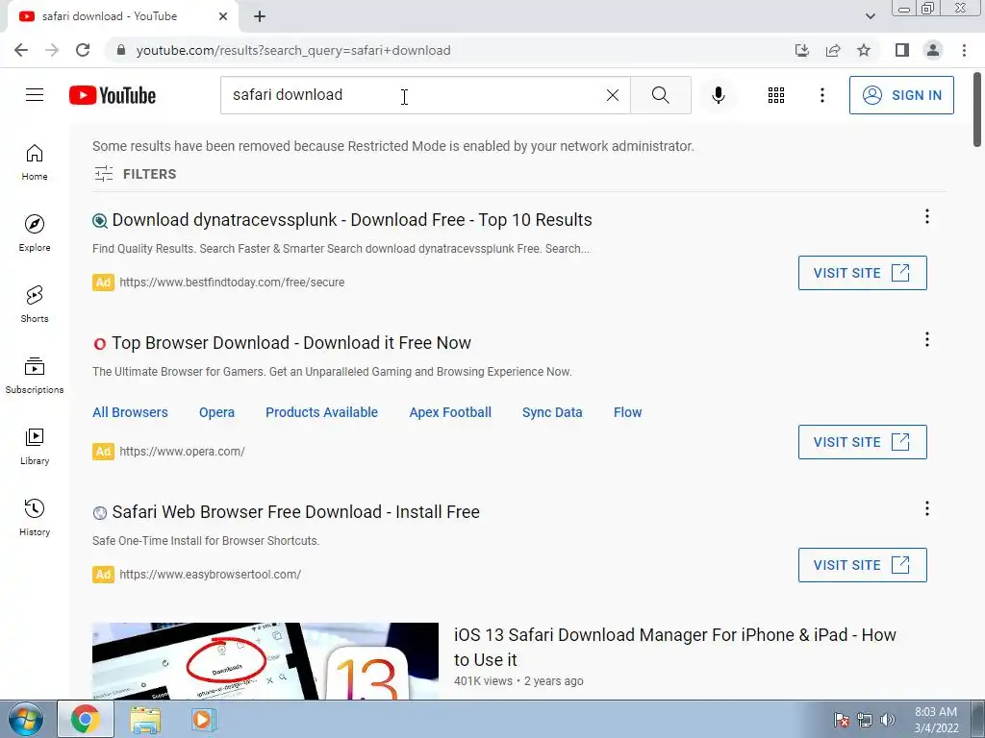Open Library in sidebar
The image size is (985, 738).
35,446
